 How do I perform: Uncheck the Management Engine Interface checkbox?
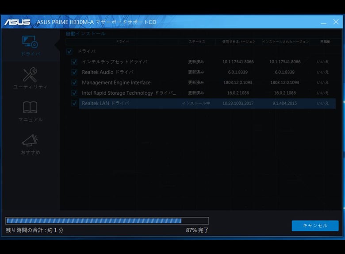74,83
